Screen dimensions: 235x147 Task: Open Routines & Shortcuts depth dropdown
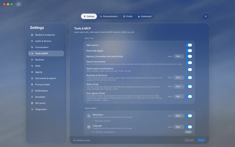[179, 78]
